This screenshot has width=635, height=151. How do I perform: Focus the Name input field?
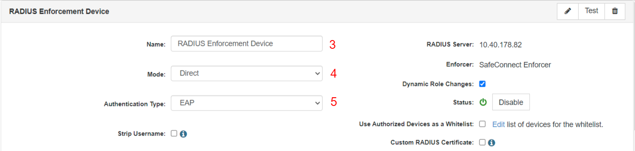pos(246,43)
